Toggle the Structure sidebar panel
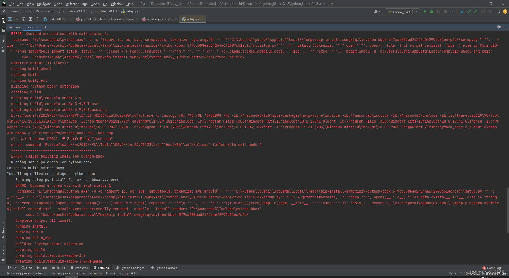The image size is (509, 278). 3,230
